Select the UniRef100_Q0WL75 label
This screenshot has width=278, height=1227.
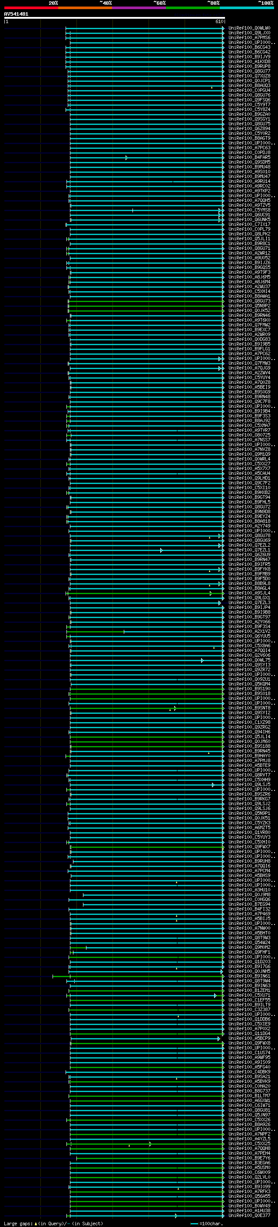[249, 660]
